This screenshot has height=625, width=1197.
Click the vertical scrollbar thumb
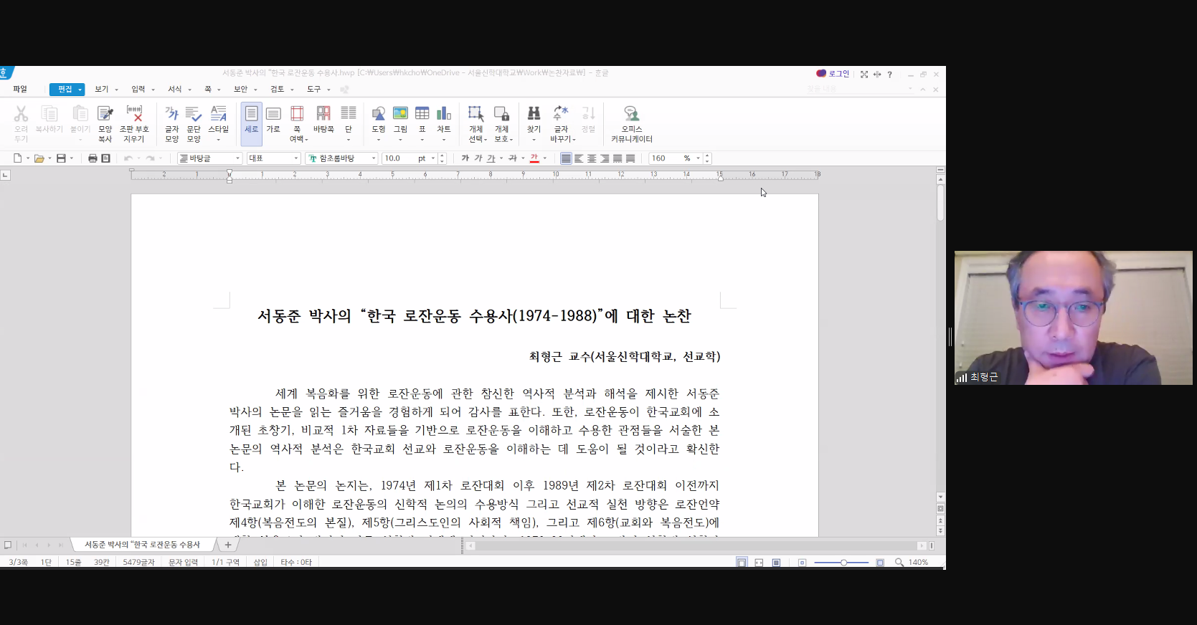[x=940, y=203]
